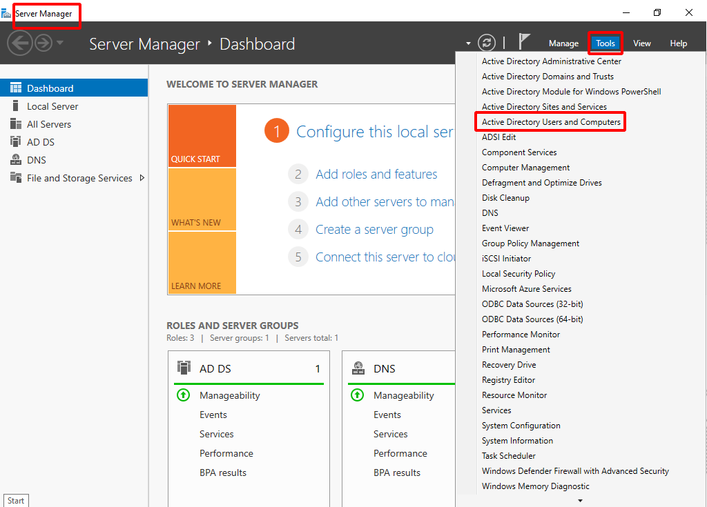This screenshot has height=507, width=707.
Task: Open the navigation history dropdown arrow
Action: (x=60, y=43)
